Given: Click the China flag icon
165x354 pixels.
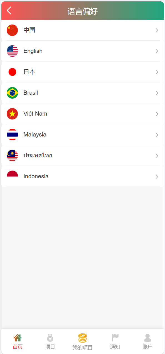Looking at the screenshot, I should click(12, 30).
